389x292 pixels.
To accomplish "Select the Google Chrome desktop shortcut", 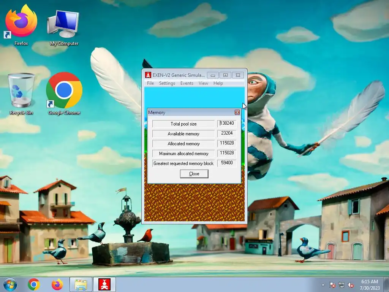I will [64, 94].
